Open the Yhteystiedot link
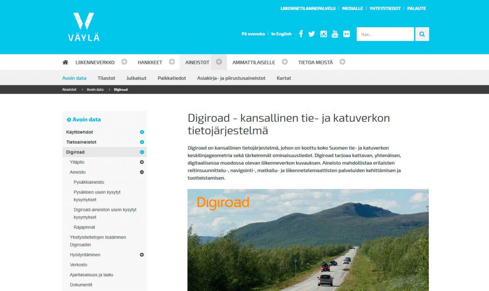 pos(385,9)
